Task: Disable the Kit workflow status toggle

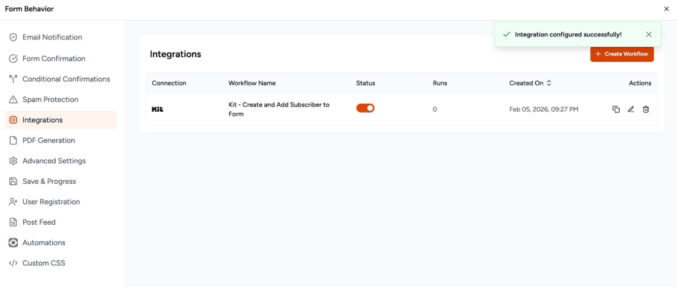Action: [366, 108]
